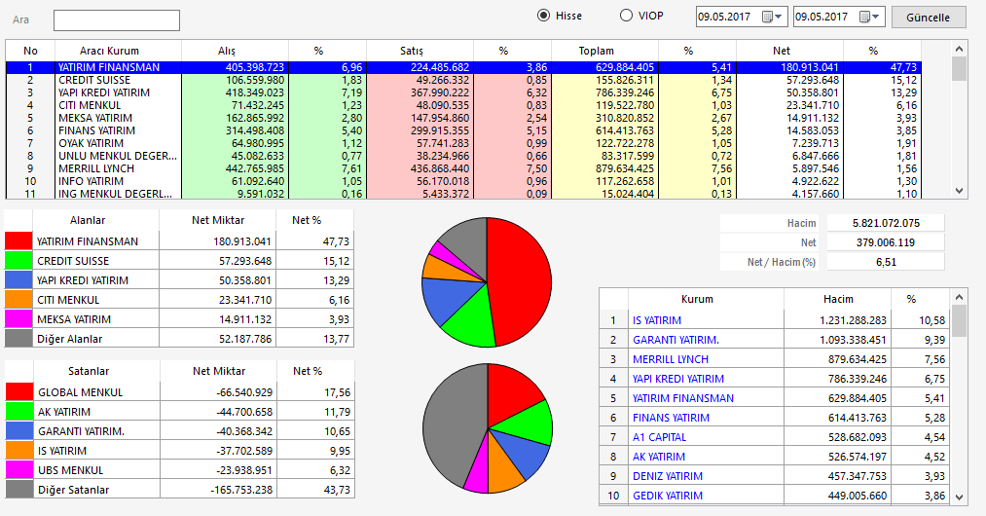Click the magenta swatch beside MEKSA YATIRIM
This screenshot has height=516, width=986.
pos(18,319)
